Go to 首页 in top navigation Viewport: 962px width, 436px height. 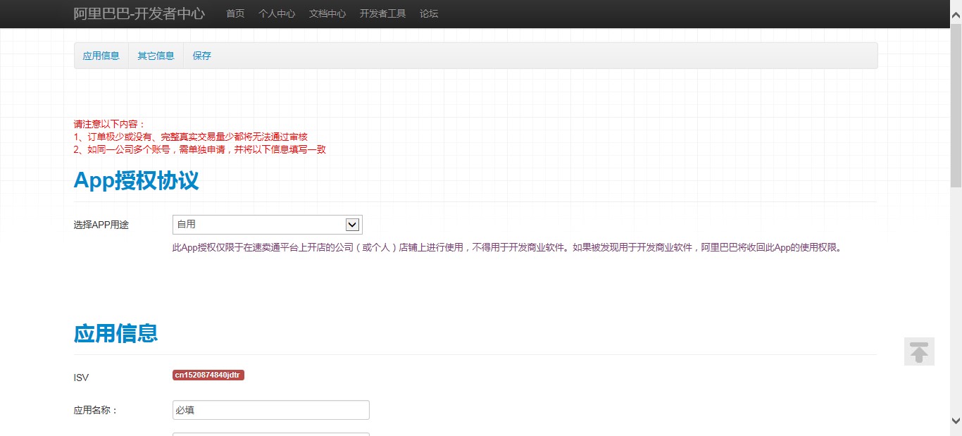(235, 13)
